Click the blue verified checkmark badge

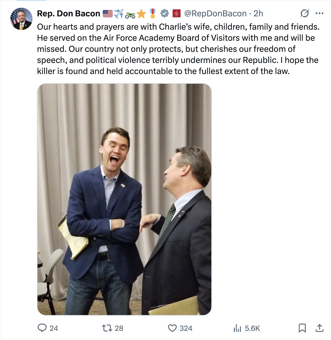[165, 13]
